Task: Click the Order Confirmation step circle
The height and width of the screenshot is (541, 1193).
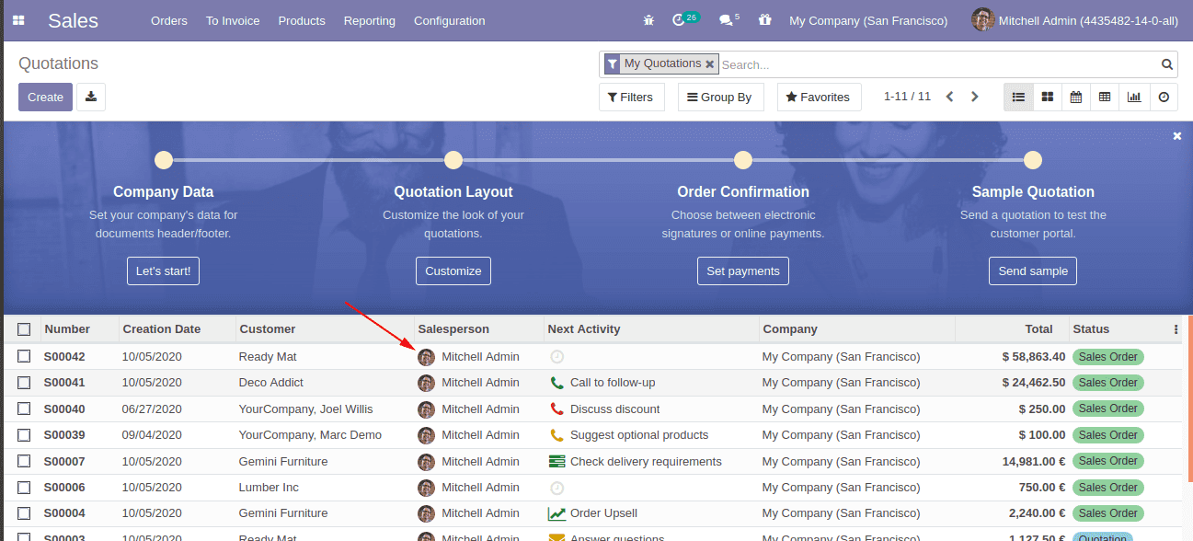Action: [743, 160]
